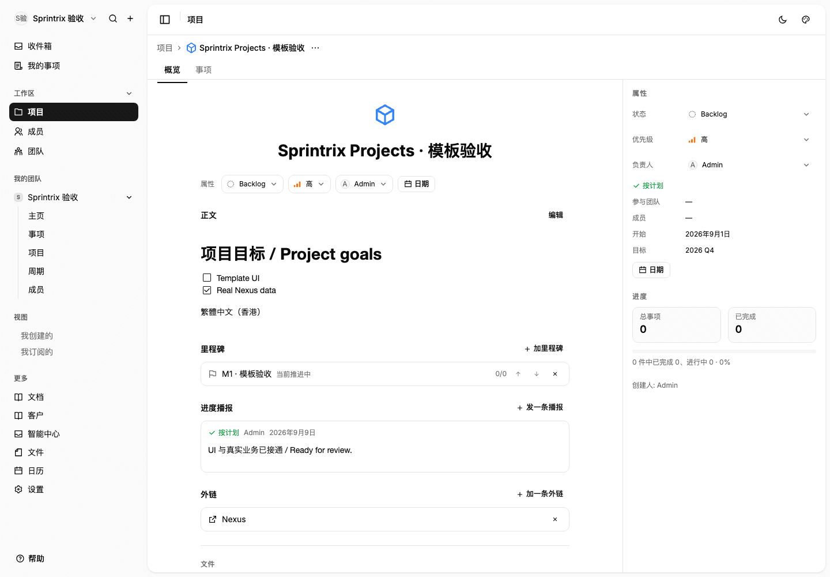Open 状态 Backlog dropdown in properties panel

click(749, 114)
